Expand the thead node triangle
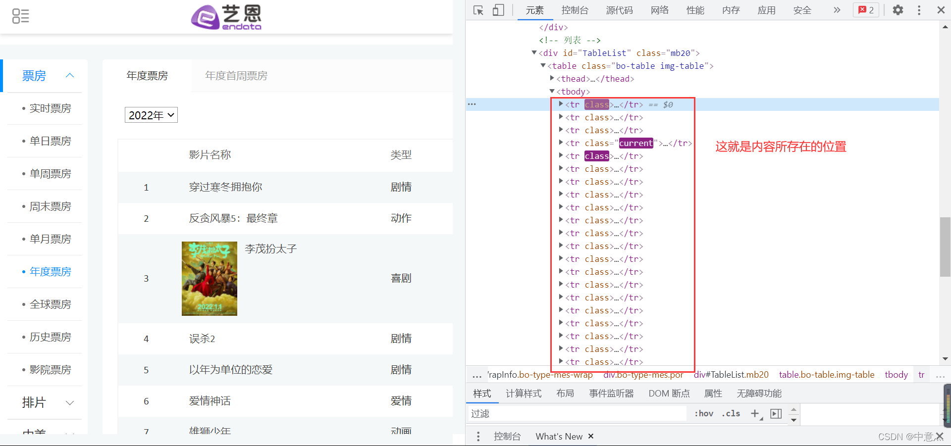 [x=552, y=78]
